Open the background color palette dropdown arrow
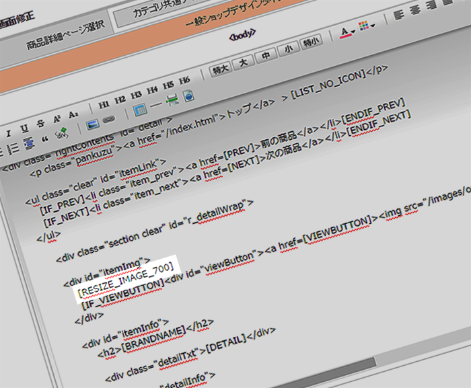This screenshot has height=388, width=471. tap(373, 26)
